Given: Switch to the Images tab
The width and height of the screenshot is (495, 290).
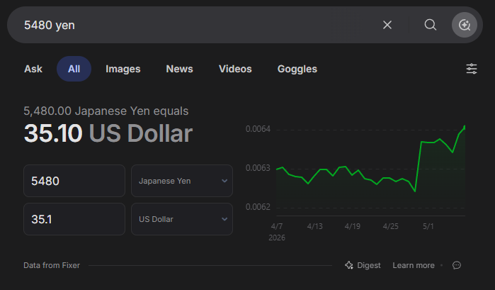Looking at the screenshot, I should [123, 69].
